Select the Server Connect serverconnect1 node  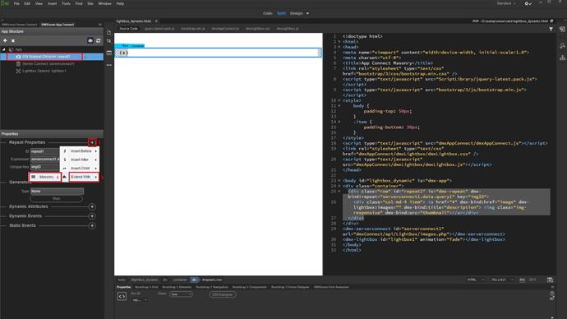click(45, 63)
